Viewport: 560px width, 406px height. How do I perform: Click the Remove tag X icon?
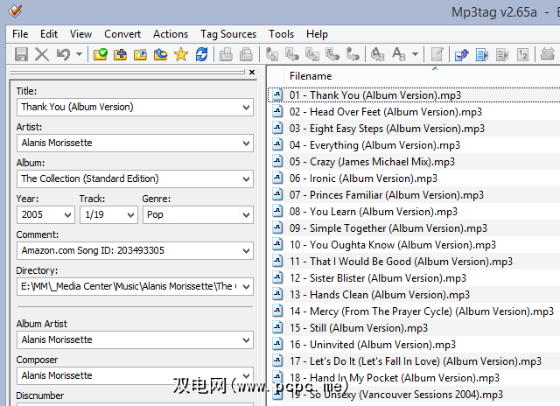(42, 54)
